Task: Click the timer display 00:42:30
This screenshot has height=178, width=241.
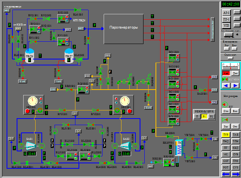Action: [x=231, y=4]
